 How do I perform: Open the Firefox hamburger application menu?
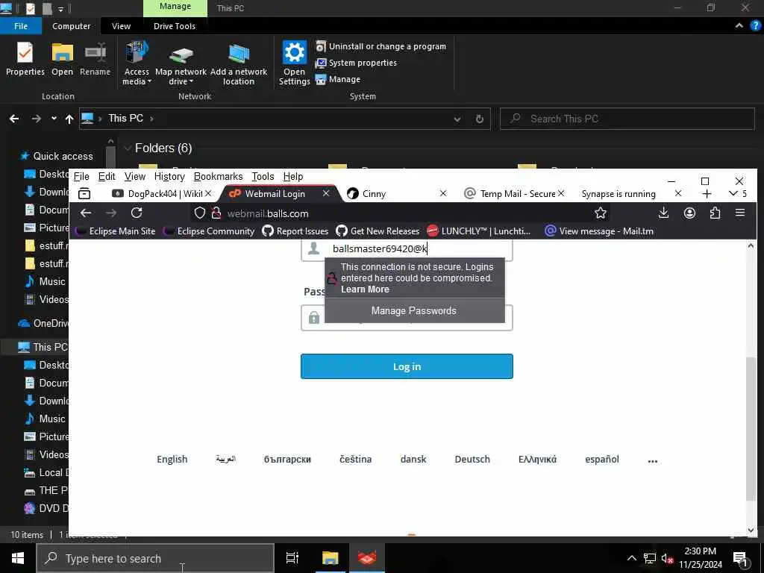(739, 213)
